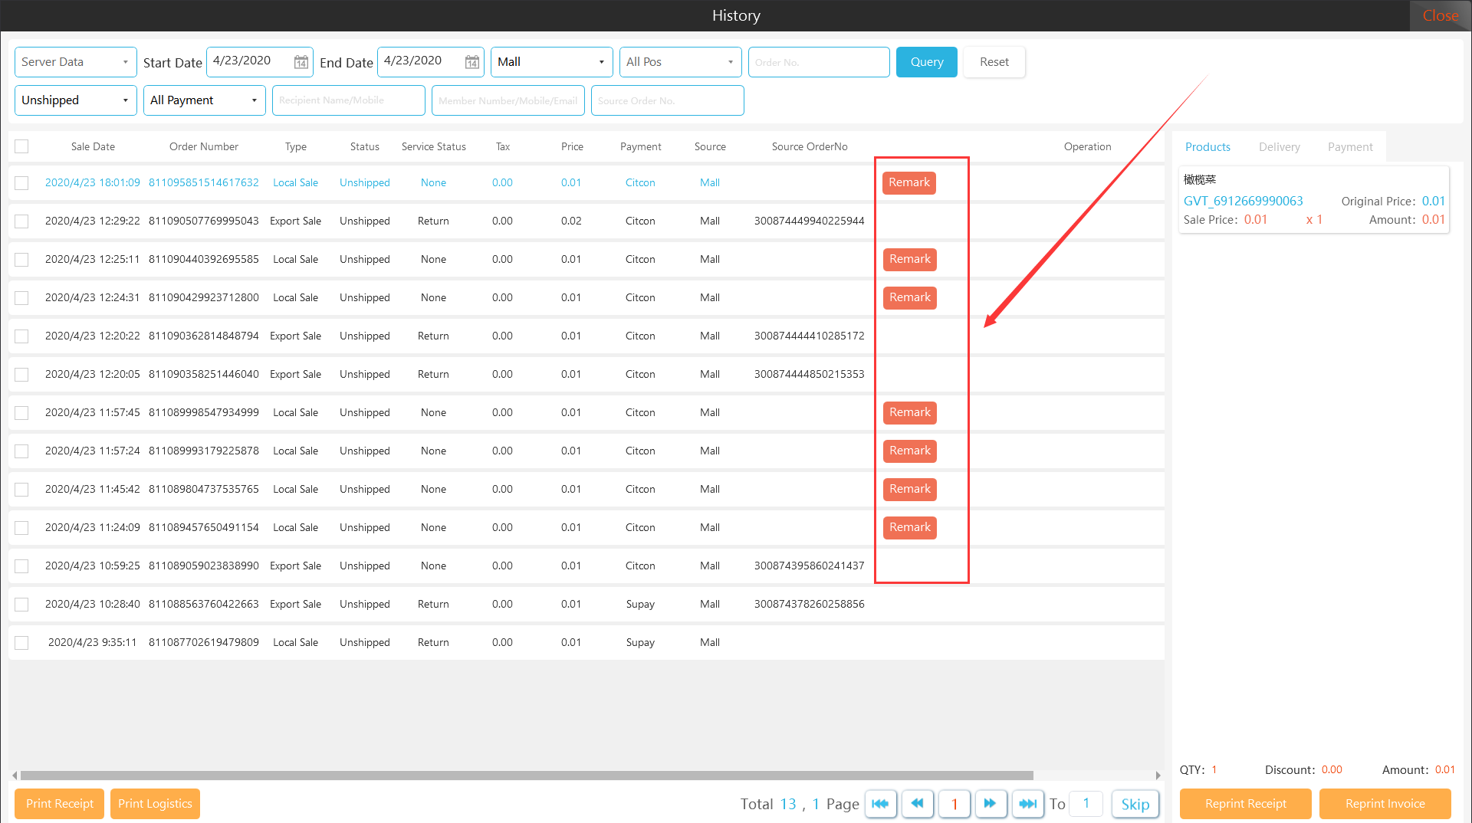This screenshot has width=1472, height=823.
Task: Click the Reprint Receipt button
Action: (1245, 804)
